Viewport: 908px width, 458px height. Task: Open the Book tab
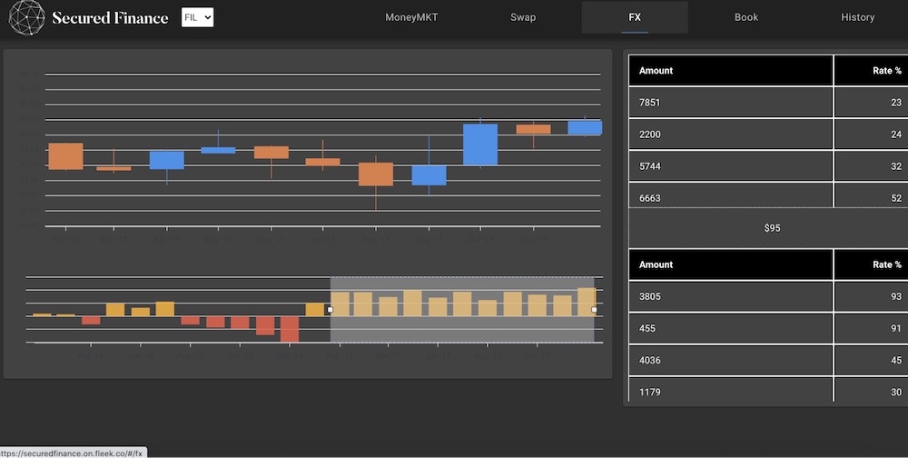[745, 17]
